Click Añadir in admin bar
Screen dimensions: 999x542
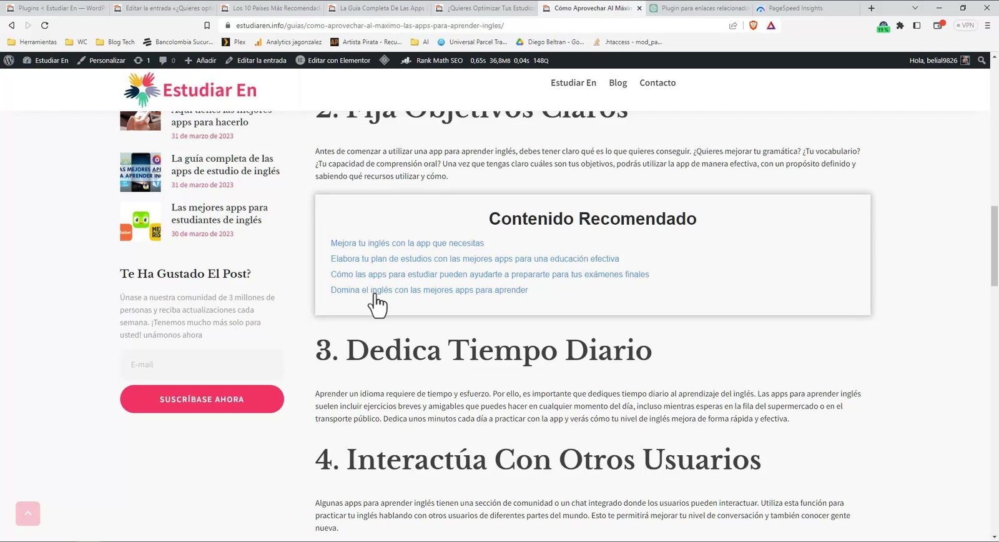click(200, 61)
